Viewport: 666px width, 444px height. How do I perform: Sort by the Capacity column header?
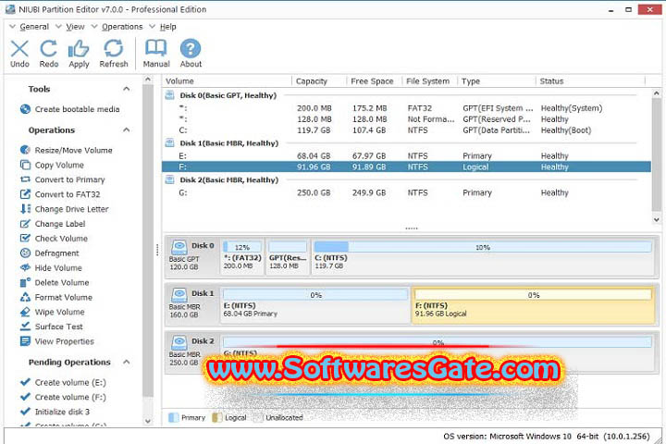point(319,81)
